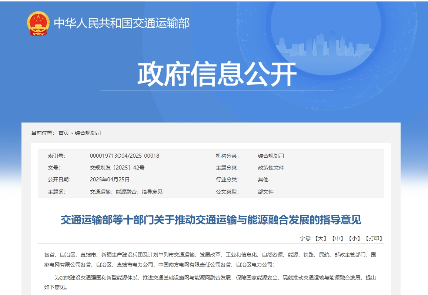Image resolution: width=428 pixels, height=295 pixels.
Task: Go to 首页 via the breadcrumb
Action: 63,133
